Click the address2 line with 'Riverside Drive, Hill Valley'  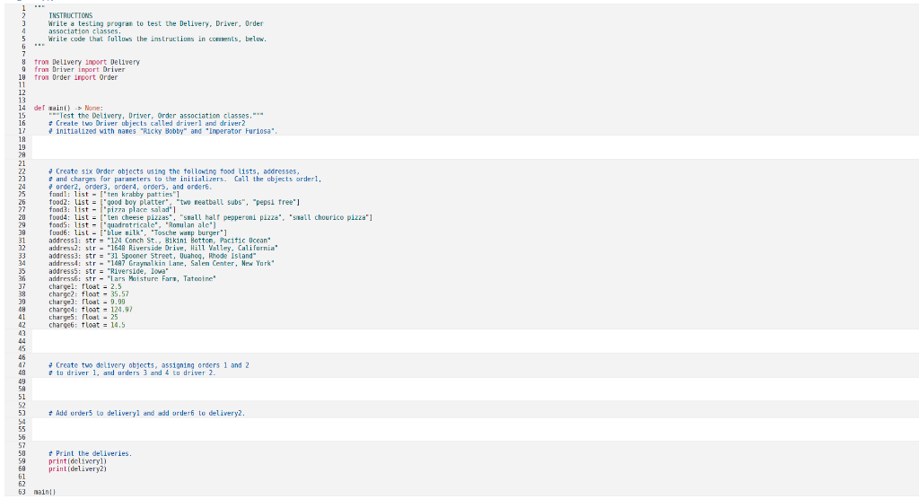click(163, 248)
